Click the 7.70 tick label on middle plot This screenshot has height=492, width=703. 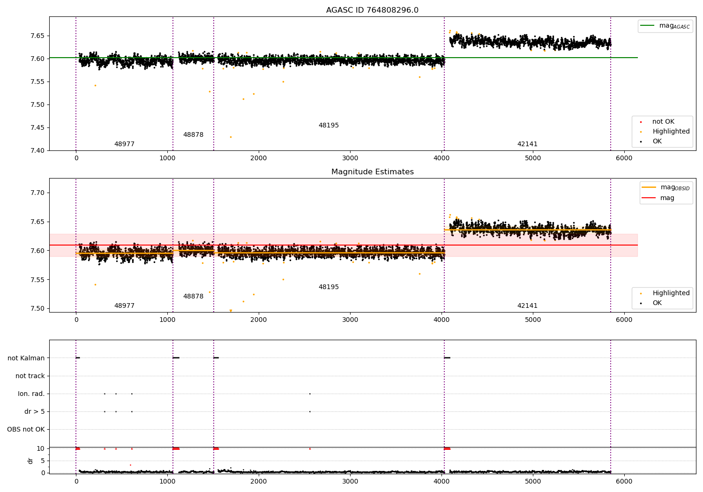click(x=37, y=193)
